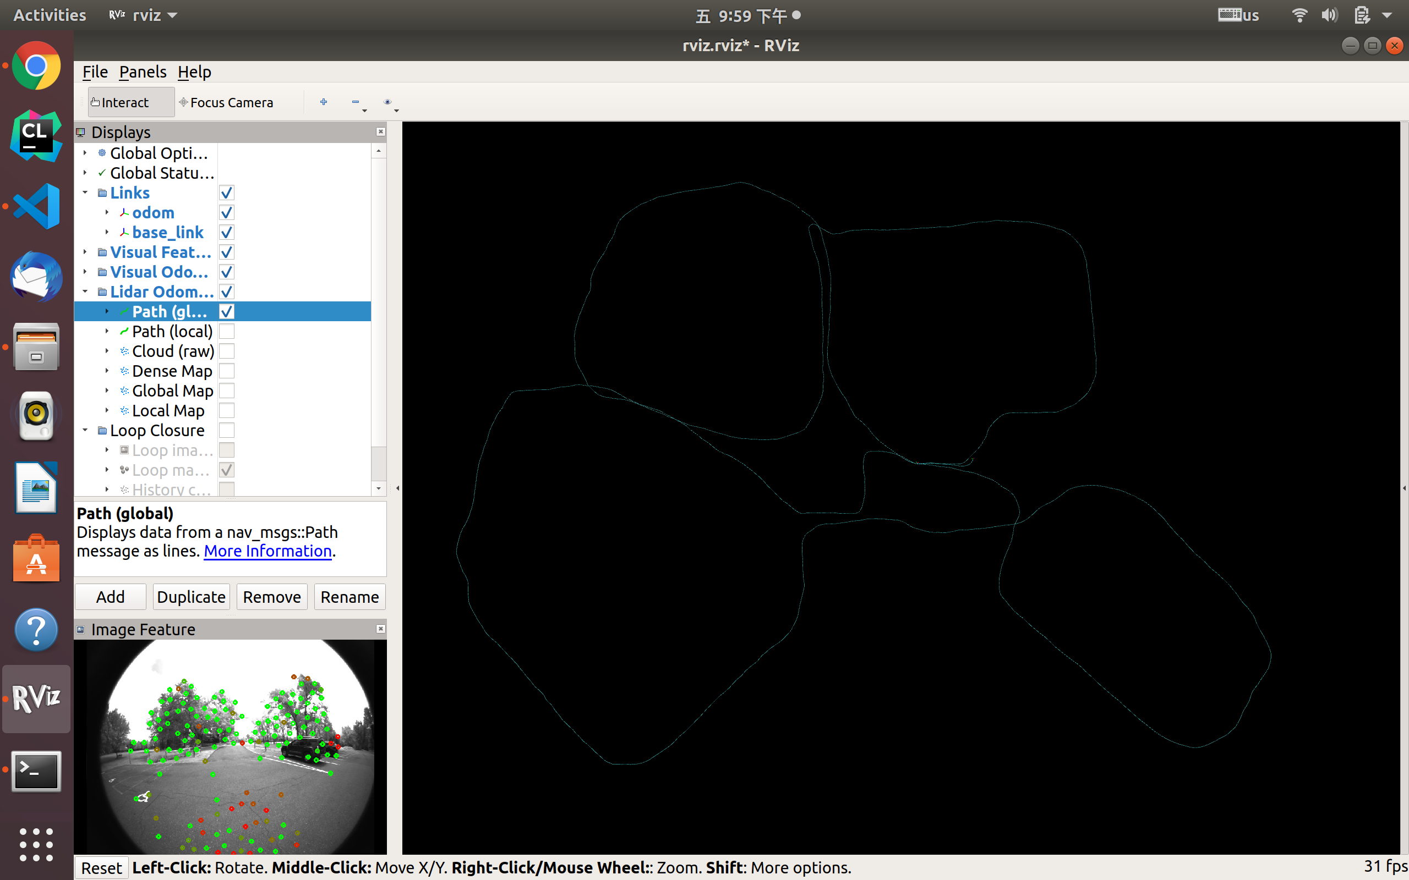
Task: Click the Rename button
Action: [x=349, y=597]
